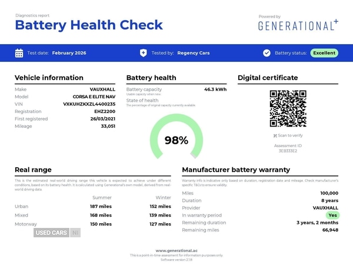Click the green Excellent status badge

[324, 53]
